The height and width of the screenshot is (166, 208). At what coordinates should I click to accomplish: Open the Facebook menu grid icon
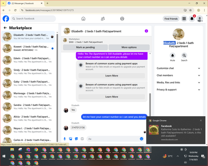coord(184,19)
